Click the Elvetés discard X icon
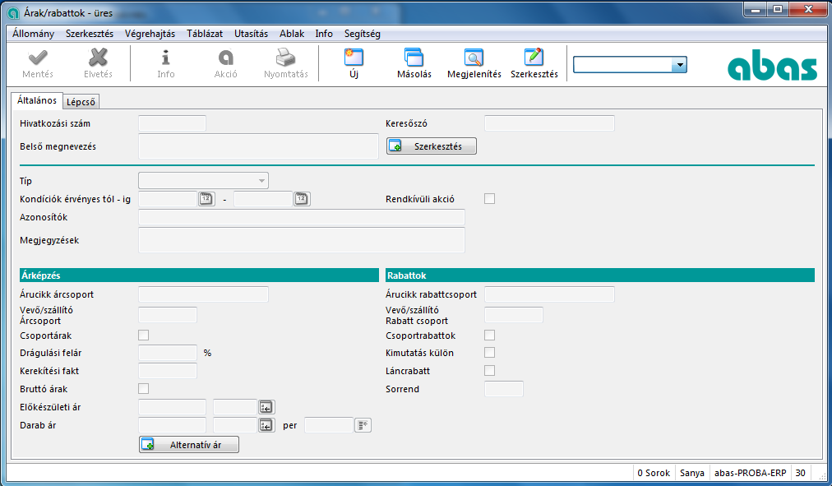The height and width of the screenshot is (486, 832). tap(98, 58)
